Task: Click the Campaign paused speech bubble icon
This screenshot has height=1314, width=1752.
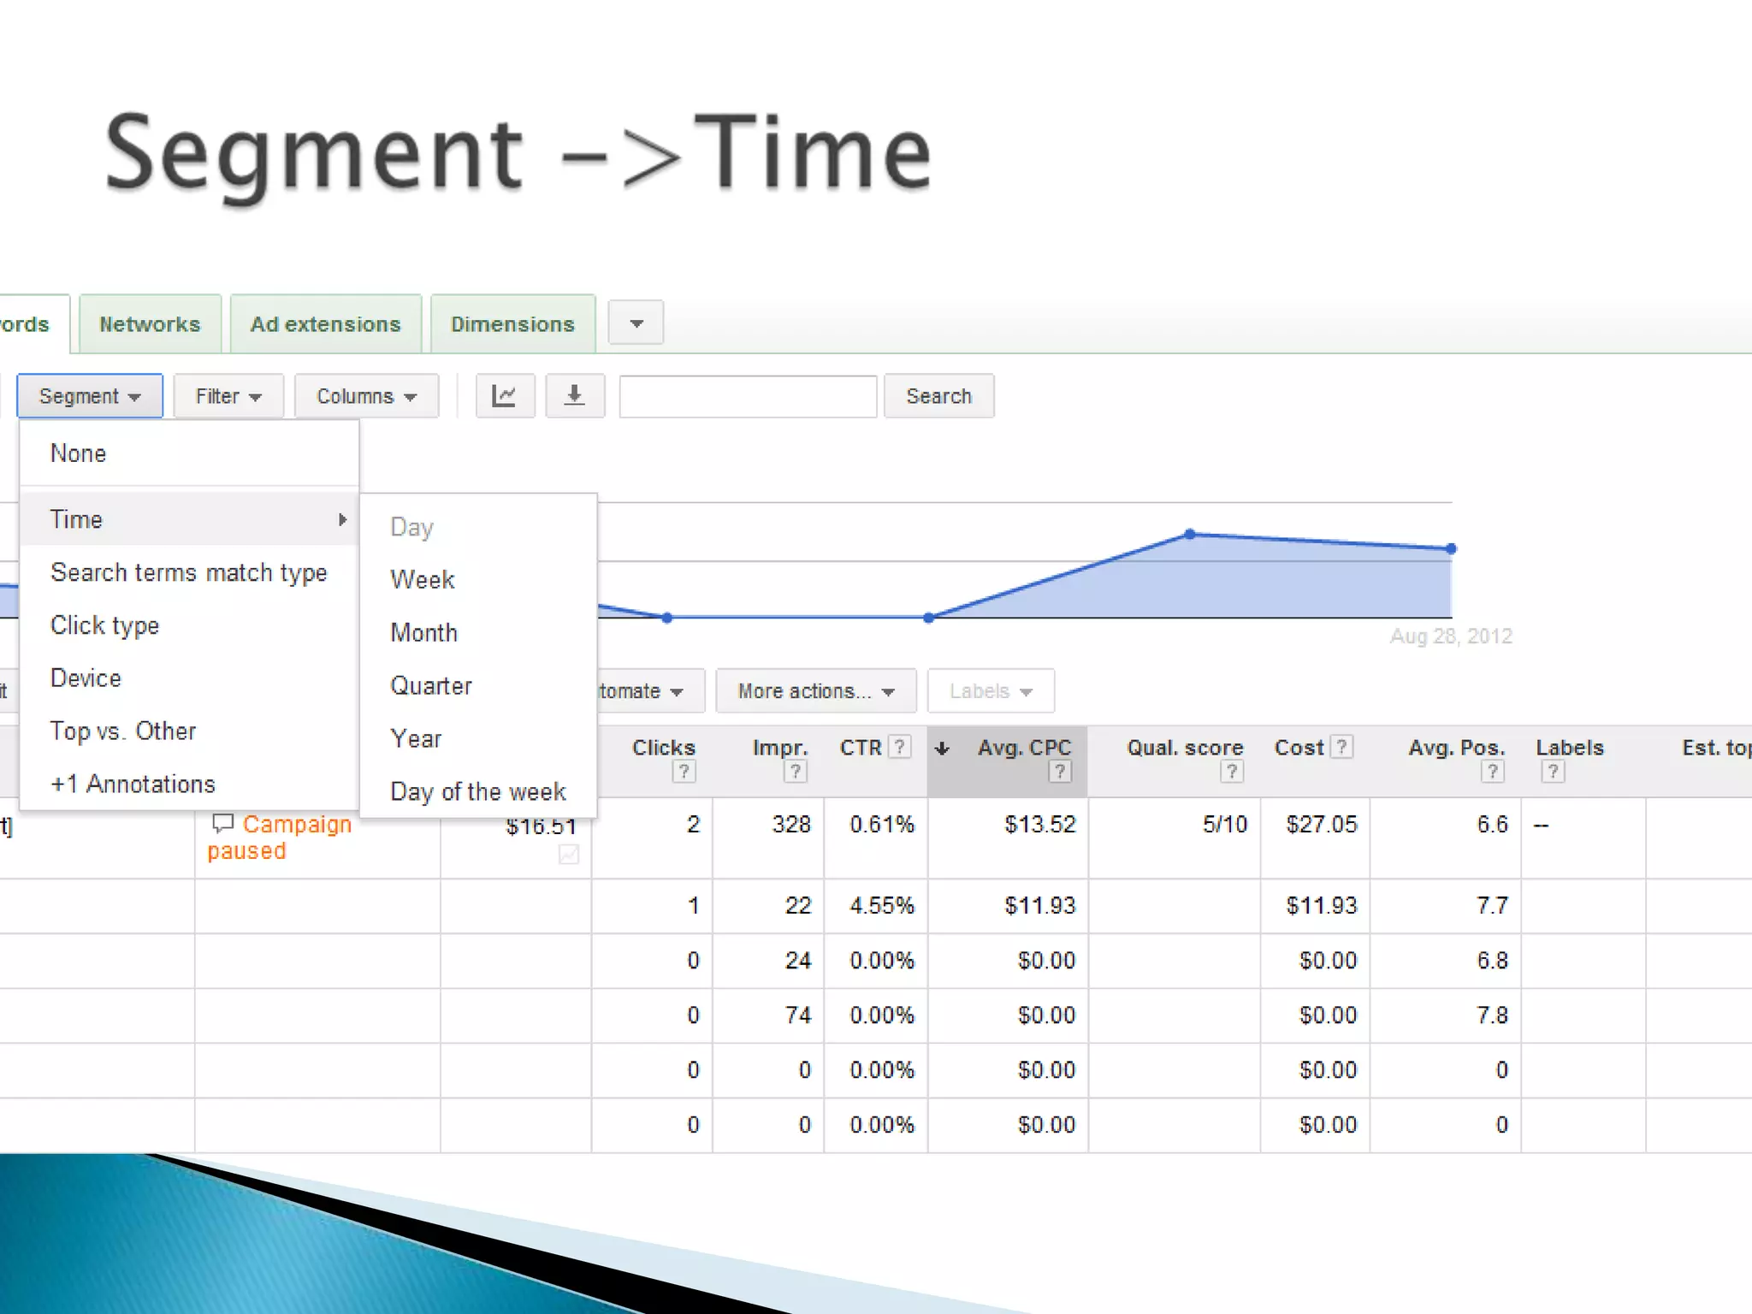Action: click(x=222, y=823)
